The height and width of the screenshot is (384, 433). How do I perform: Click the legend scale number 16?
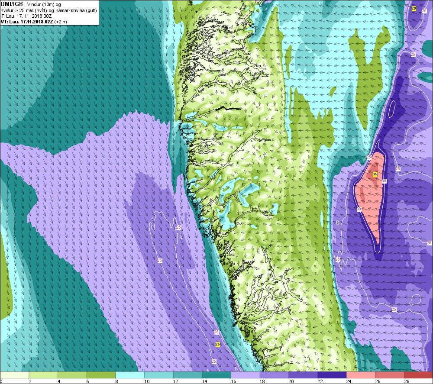tap(234, 381)
